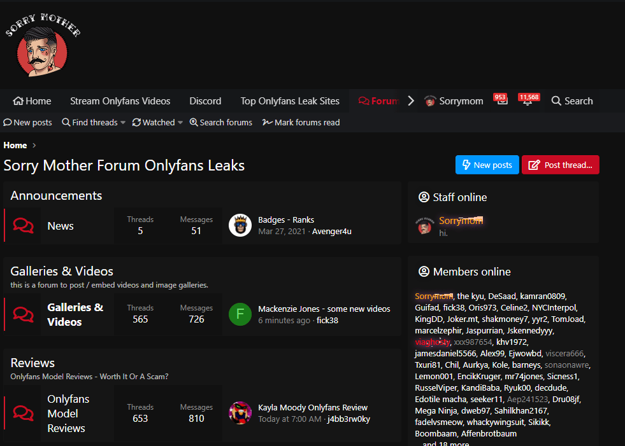Click Avenger4u avatar in News row
Viewport: 625px width, 446px height.
coord(240,225)
